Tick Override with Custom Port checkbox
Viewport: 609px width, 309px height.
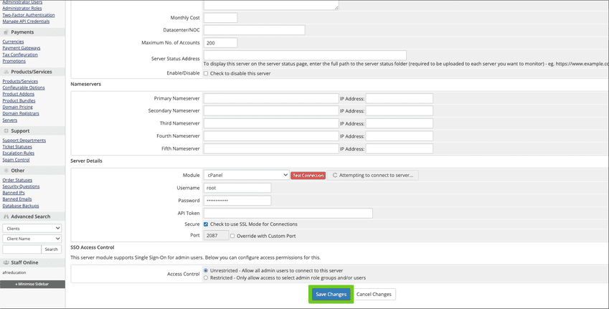pos(232,236)
